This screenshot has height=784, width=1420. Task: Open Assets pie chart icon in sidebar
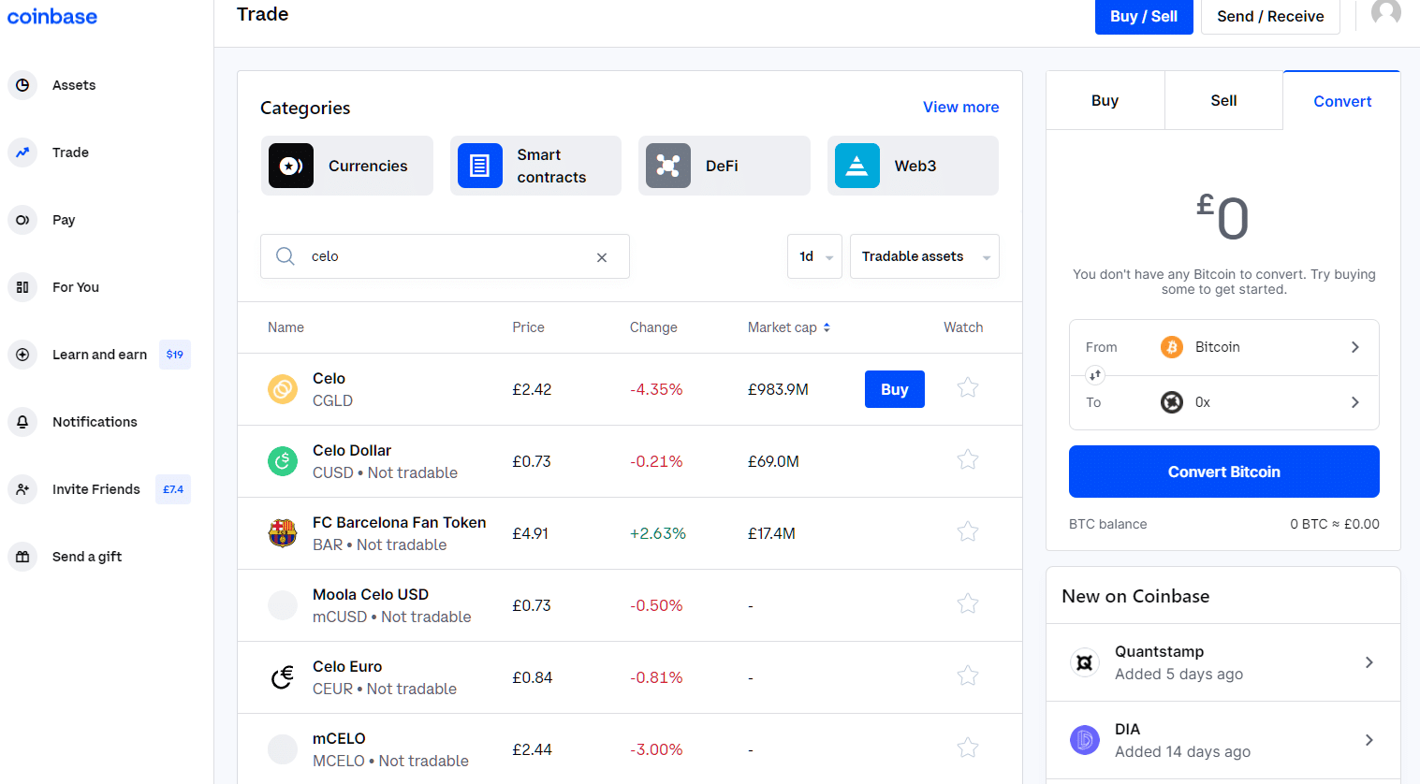pyautogui.click(x=22, y=85)
